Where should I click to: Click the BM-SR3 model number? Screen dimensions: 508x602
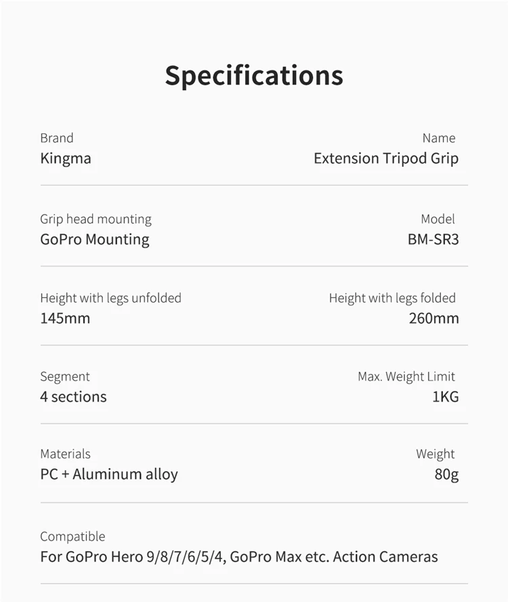click(433, 240)
